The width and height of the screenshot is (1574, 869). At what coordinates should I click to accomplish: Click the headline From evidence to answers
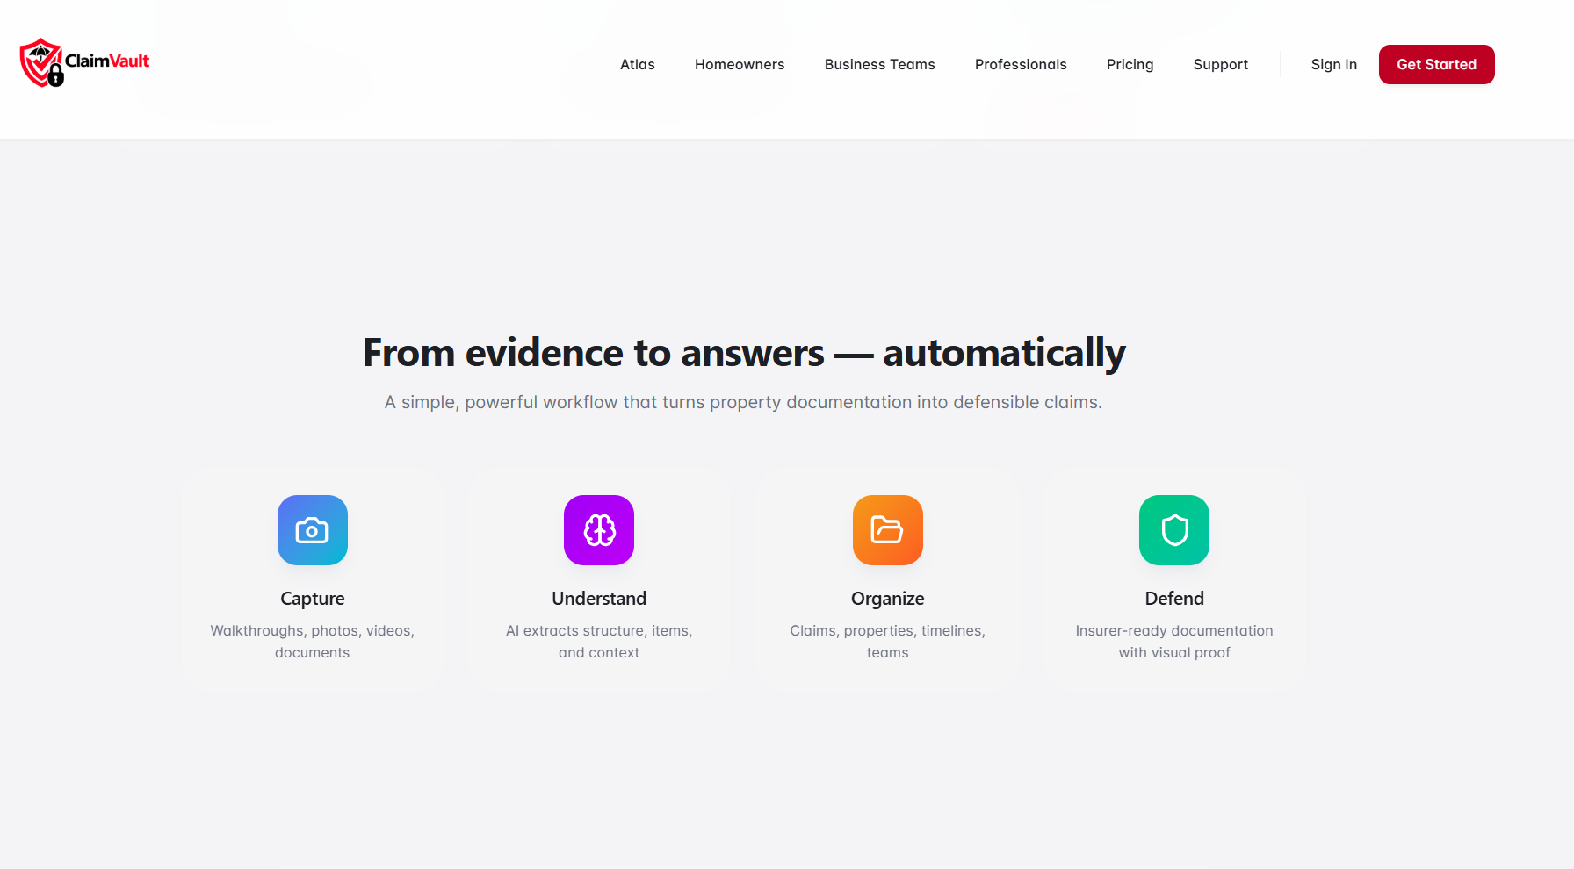point(743,353)
